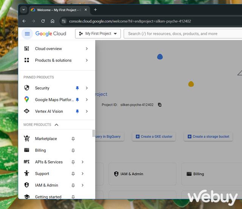Click Create a storage bucket button
Viewport: 242px width, 209px height.
[x=208, y=137]
